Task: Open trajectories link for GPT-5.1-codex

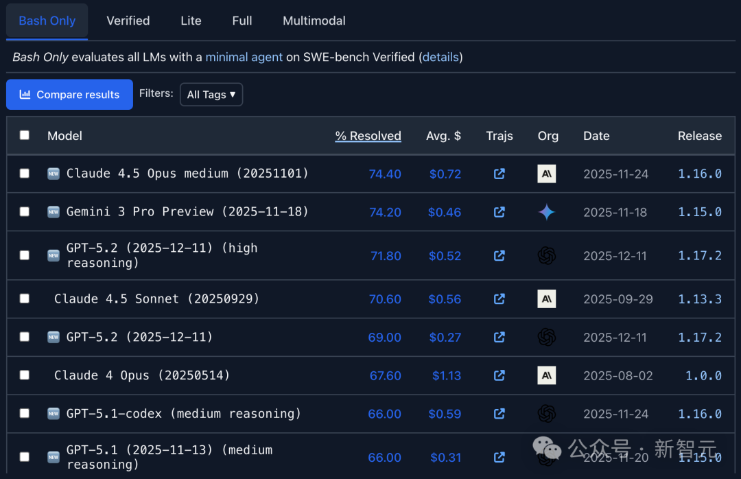Action: point(499,414)
